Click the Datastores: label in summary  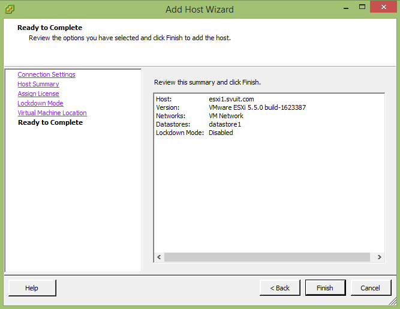(x=173, y=124)
